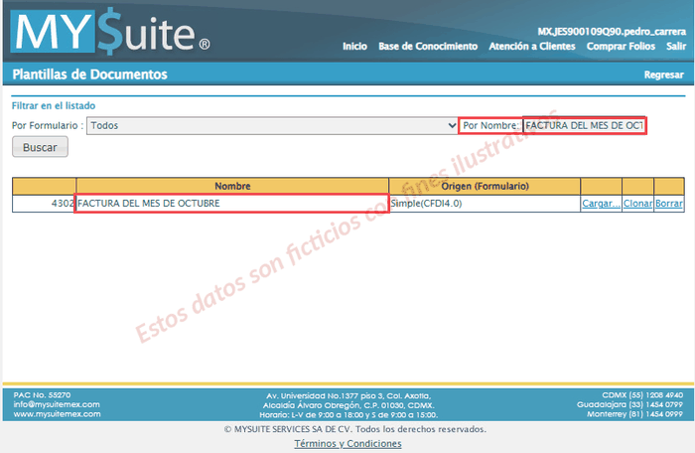Click the Monterrey (81) 1454 0999 phone

[x=634, y=414]
